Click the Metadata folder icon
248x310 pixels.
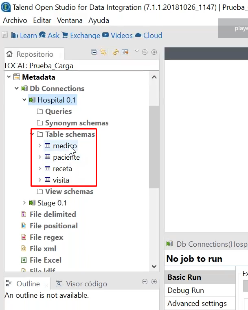coord(17,77)
